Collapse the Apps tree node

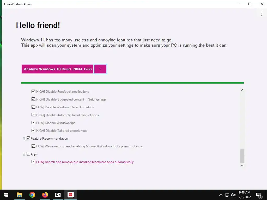click(x=24, y=154)
